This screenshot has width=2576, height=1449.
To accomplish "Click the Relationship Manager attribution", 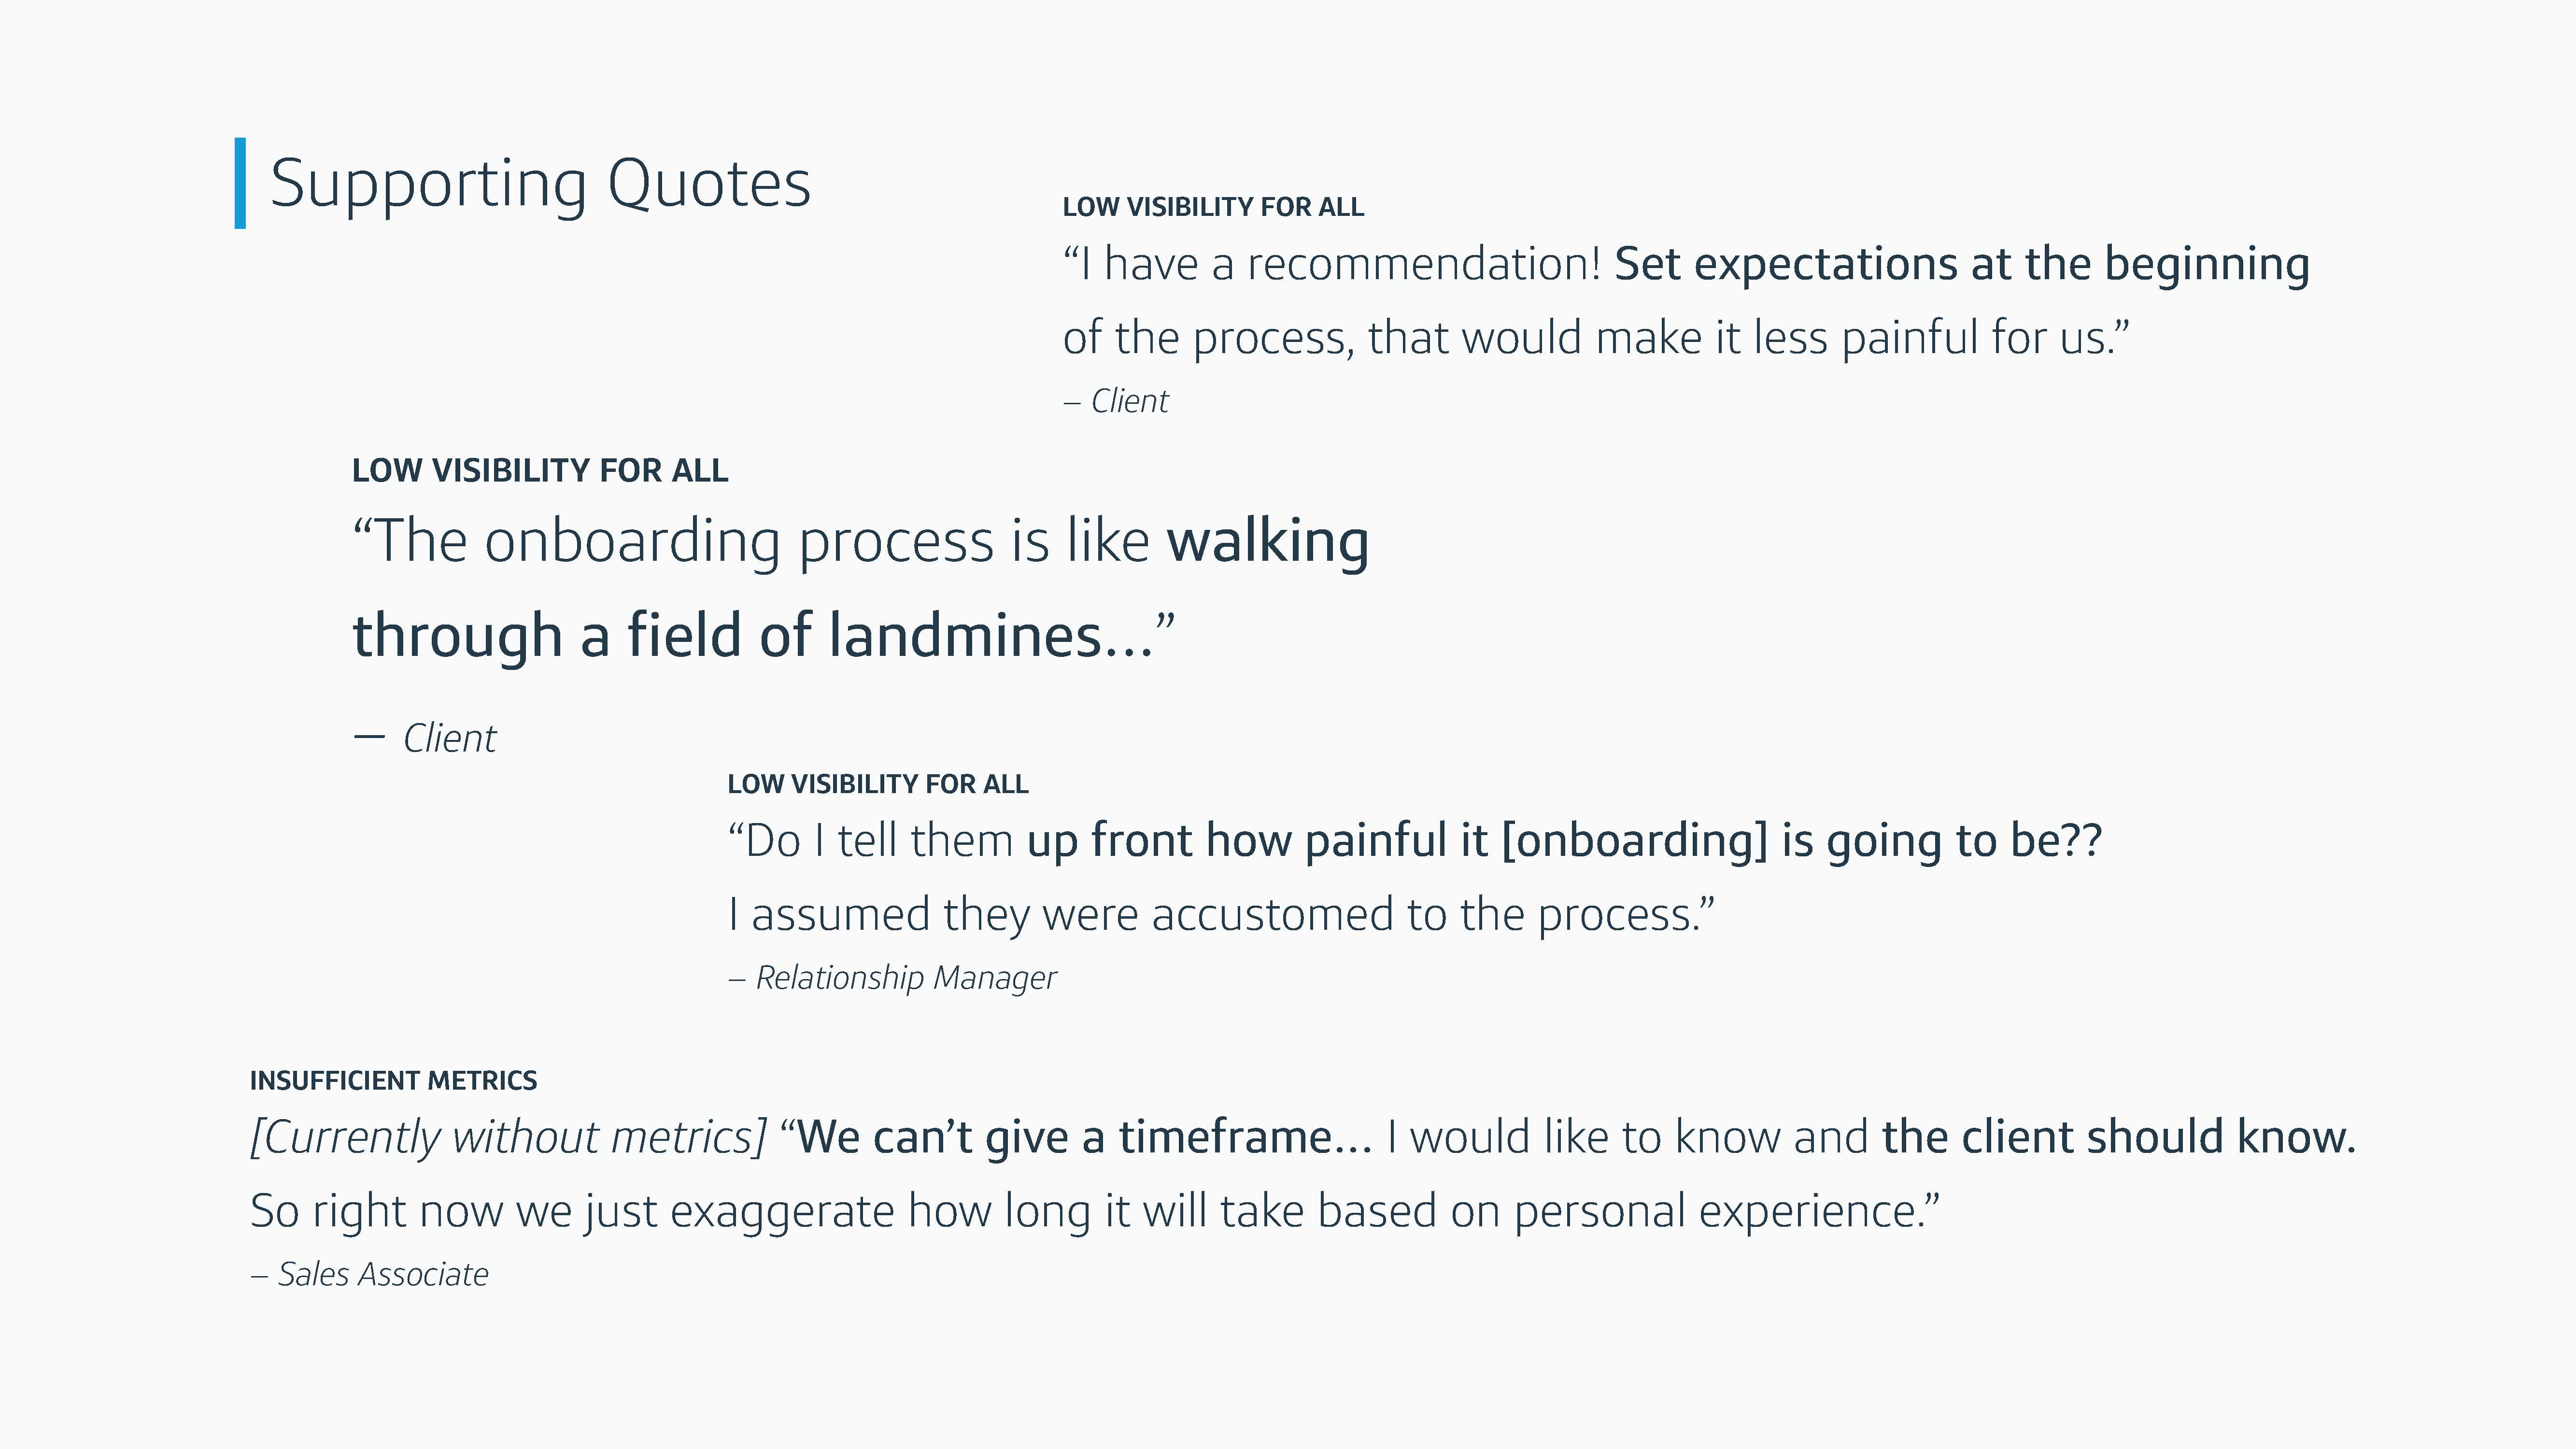I will pos(892,977).
